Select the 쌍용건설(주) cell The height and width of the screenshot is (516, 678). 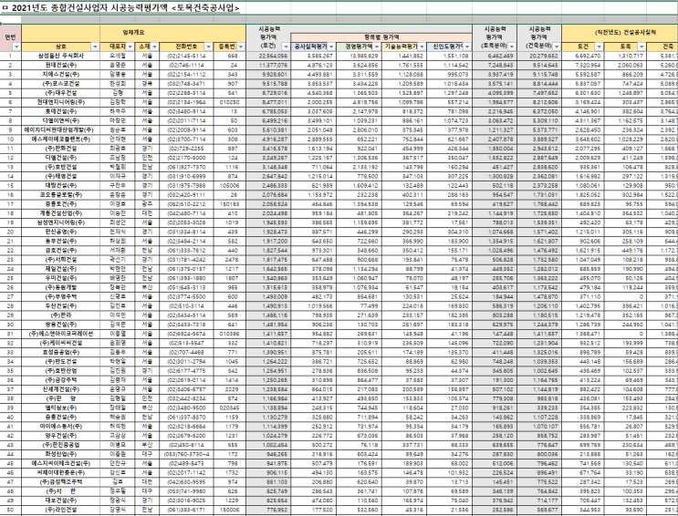click(x=60, y=325)
